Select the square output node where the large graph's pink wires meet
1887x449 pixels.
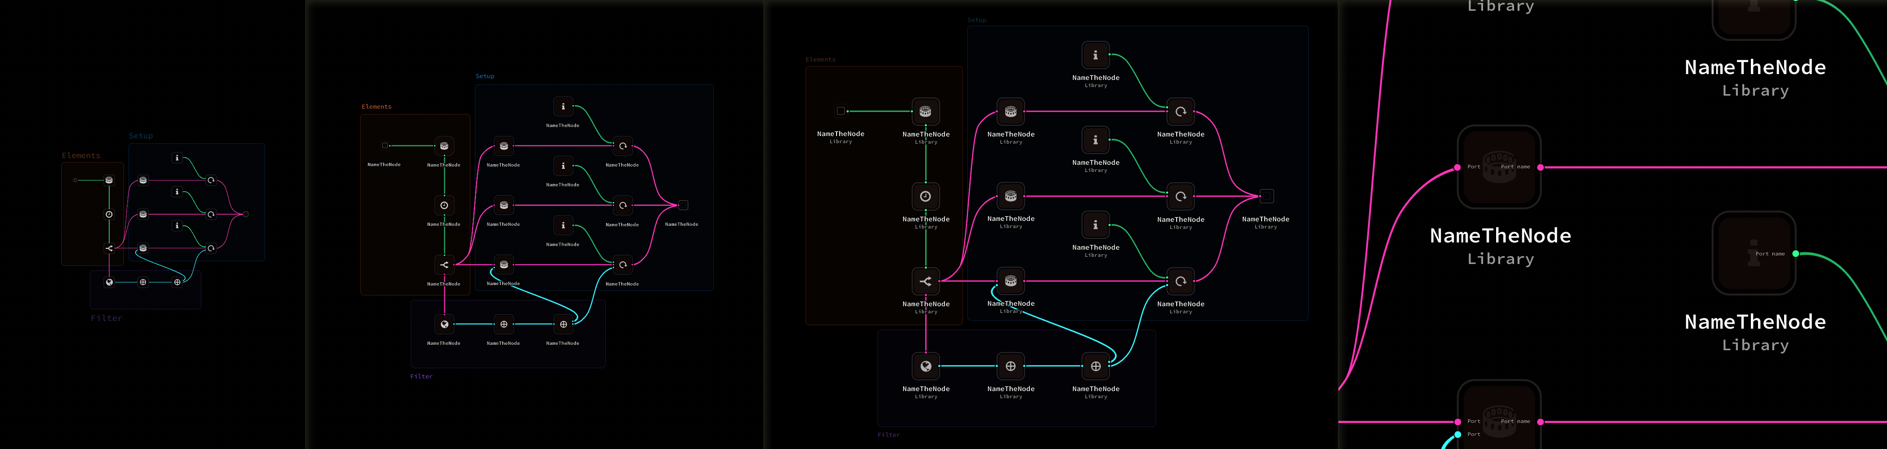pos(1267,196)
